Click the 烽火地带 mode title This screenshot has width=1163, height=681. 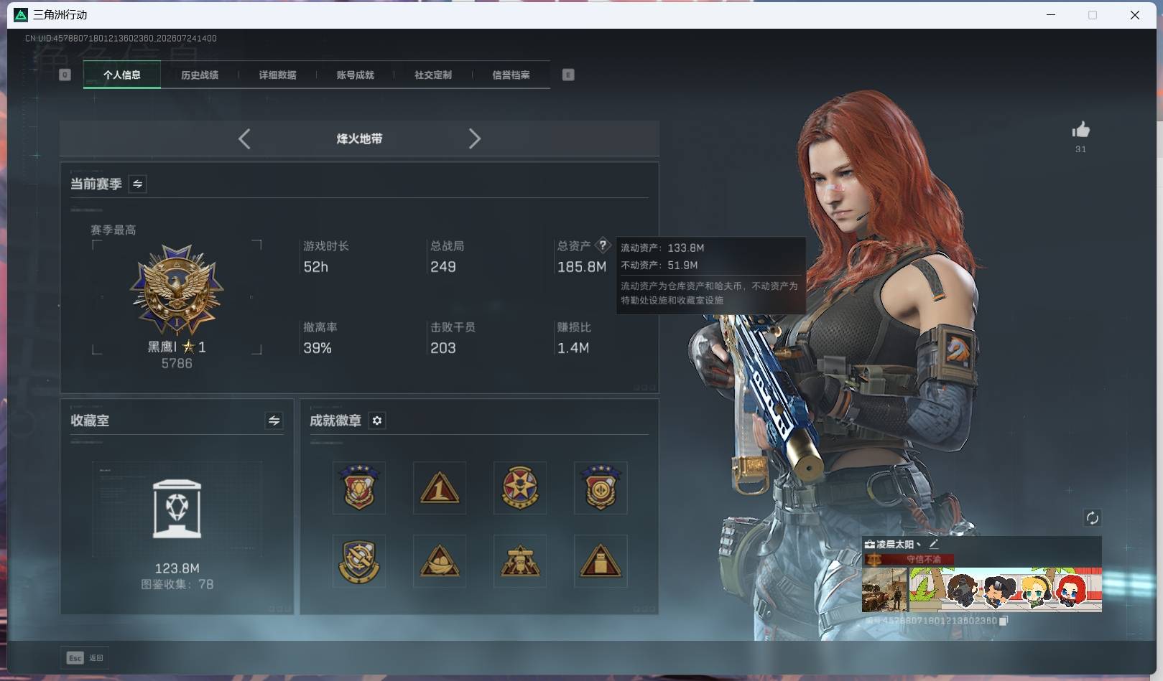coord(359,138)
